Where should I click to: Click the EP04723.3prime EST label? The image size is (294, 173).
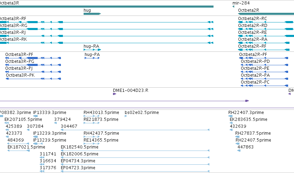78,168
